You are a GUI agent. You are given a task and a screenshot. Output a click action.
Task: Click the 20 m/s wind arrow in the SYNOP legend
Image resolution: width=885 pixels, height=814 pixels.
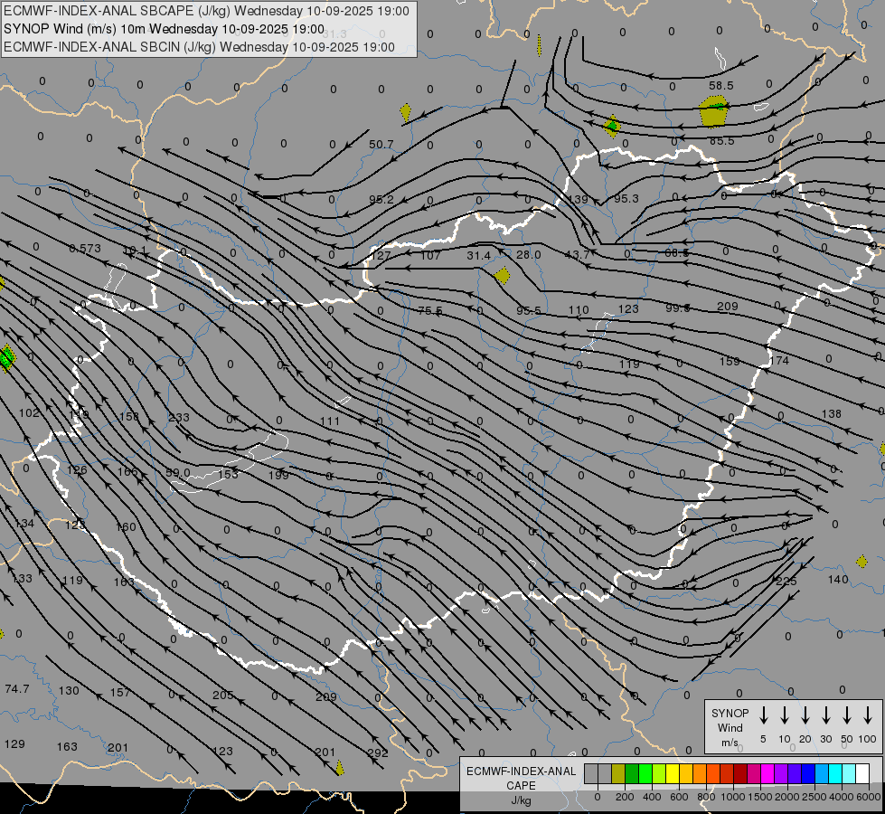click(x=805, y=715)
